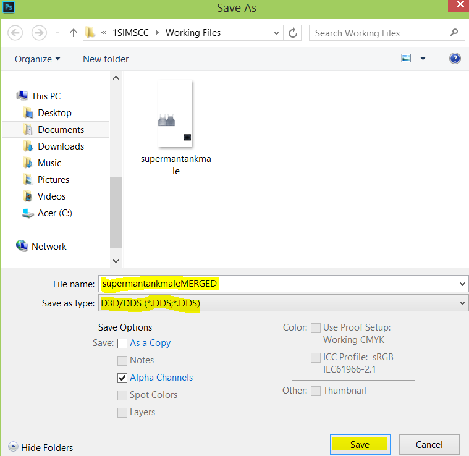This screenshot has width=469, height=456.
Task: Select 1SIMSCC in the address path
Action: tap(131, 33)
